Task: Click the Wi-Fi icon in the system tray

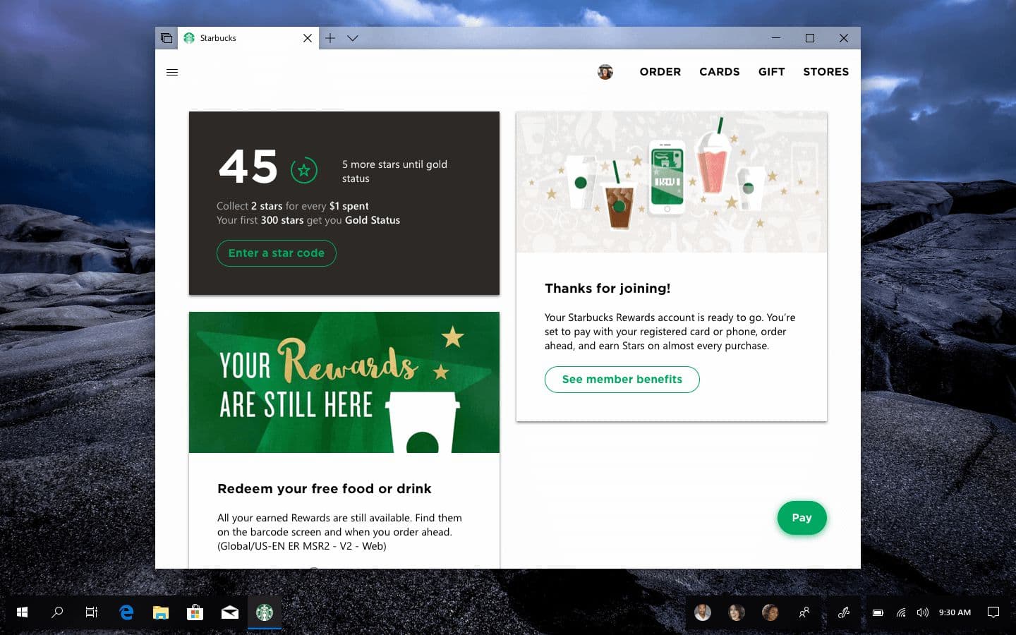Action: [x=901, y=612]
